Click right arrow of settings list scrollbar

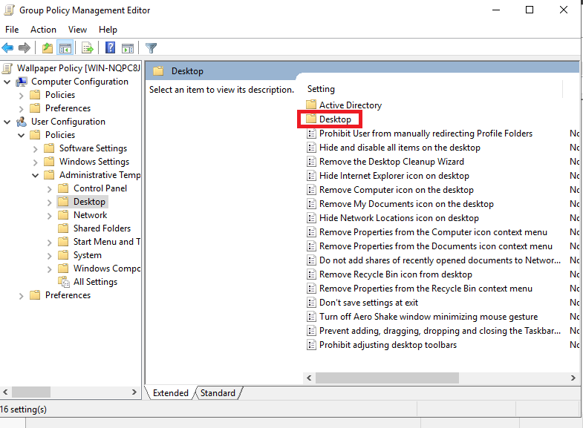573,378
